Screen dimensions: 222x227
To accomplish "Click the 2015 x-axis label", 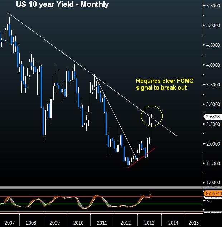I will (194, 223).
